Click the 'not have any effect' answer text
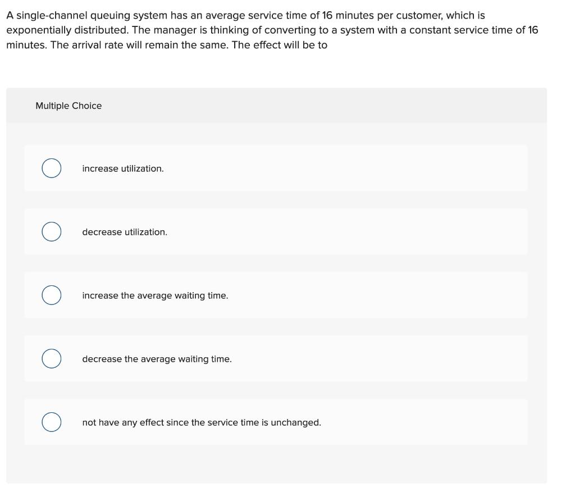This screenshot has height=496, width=575. [x=202, y=422]
